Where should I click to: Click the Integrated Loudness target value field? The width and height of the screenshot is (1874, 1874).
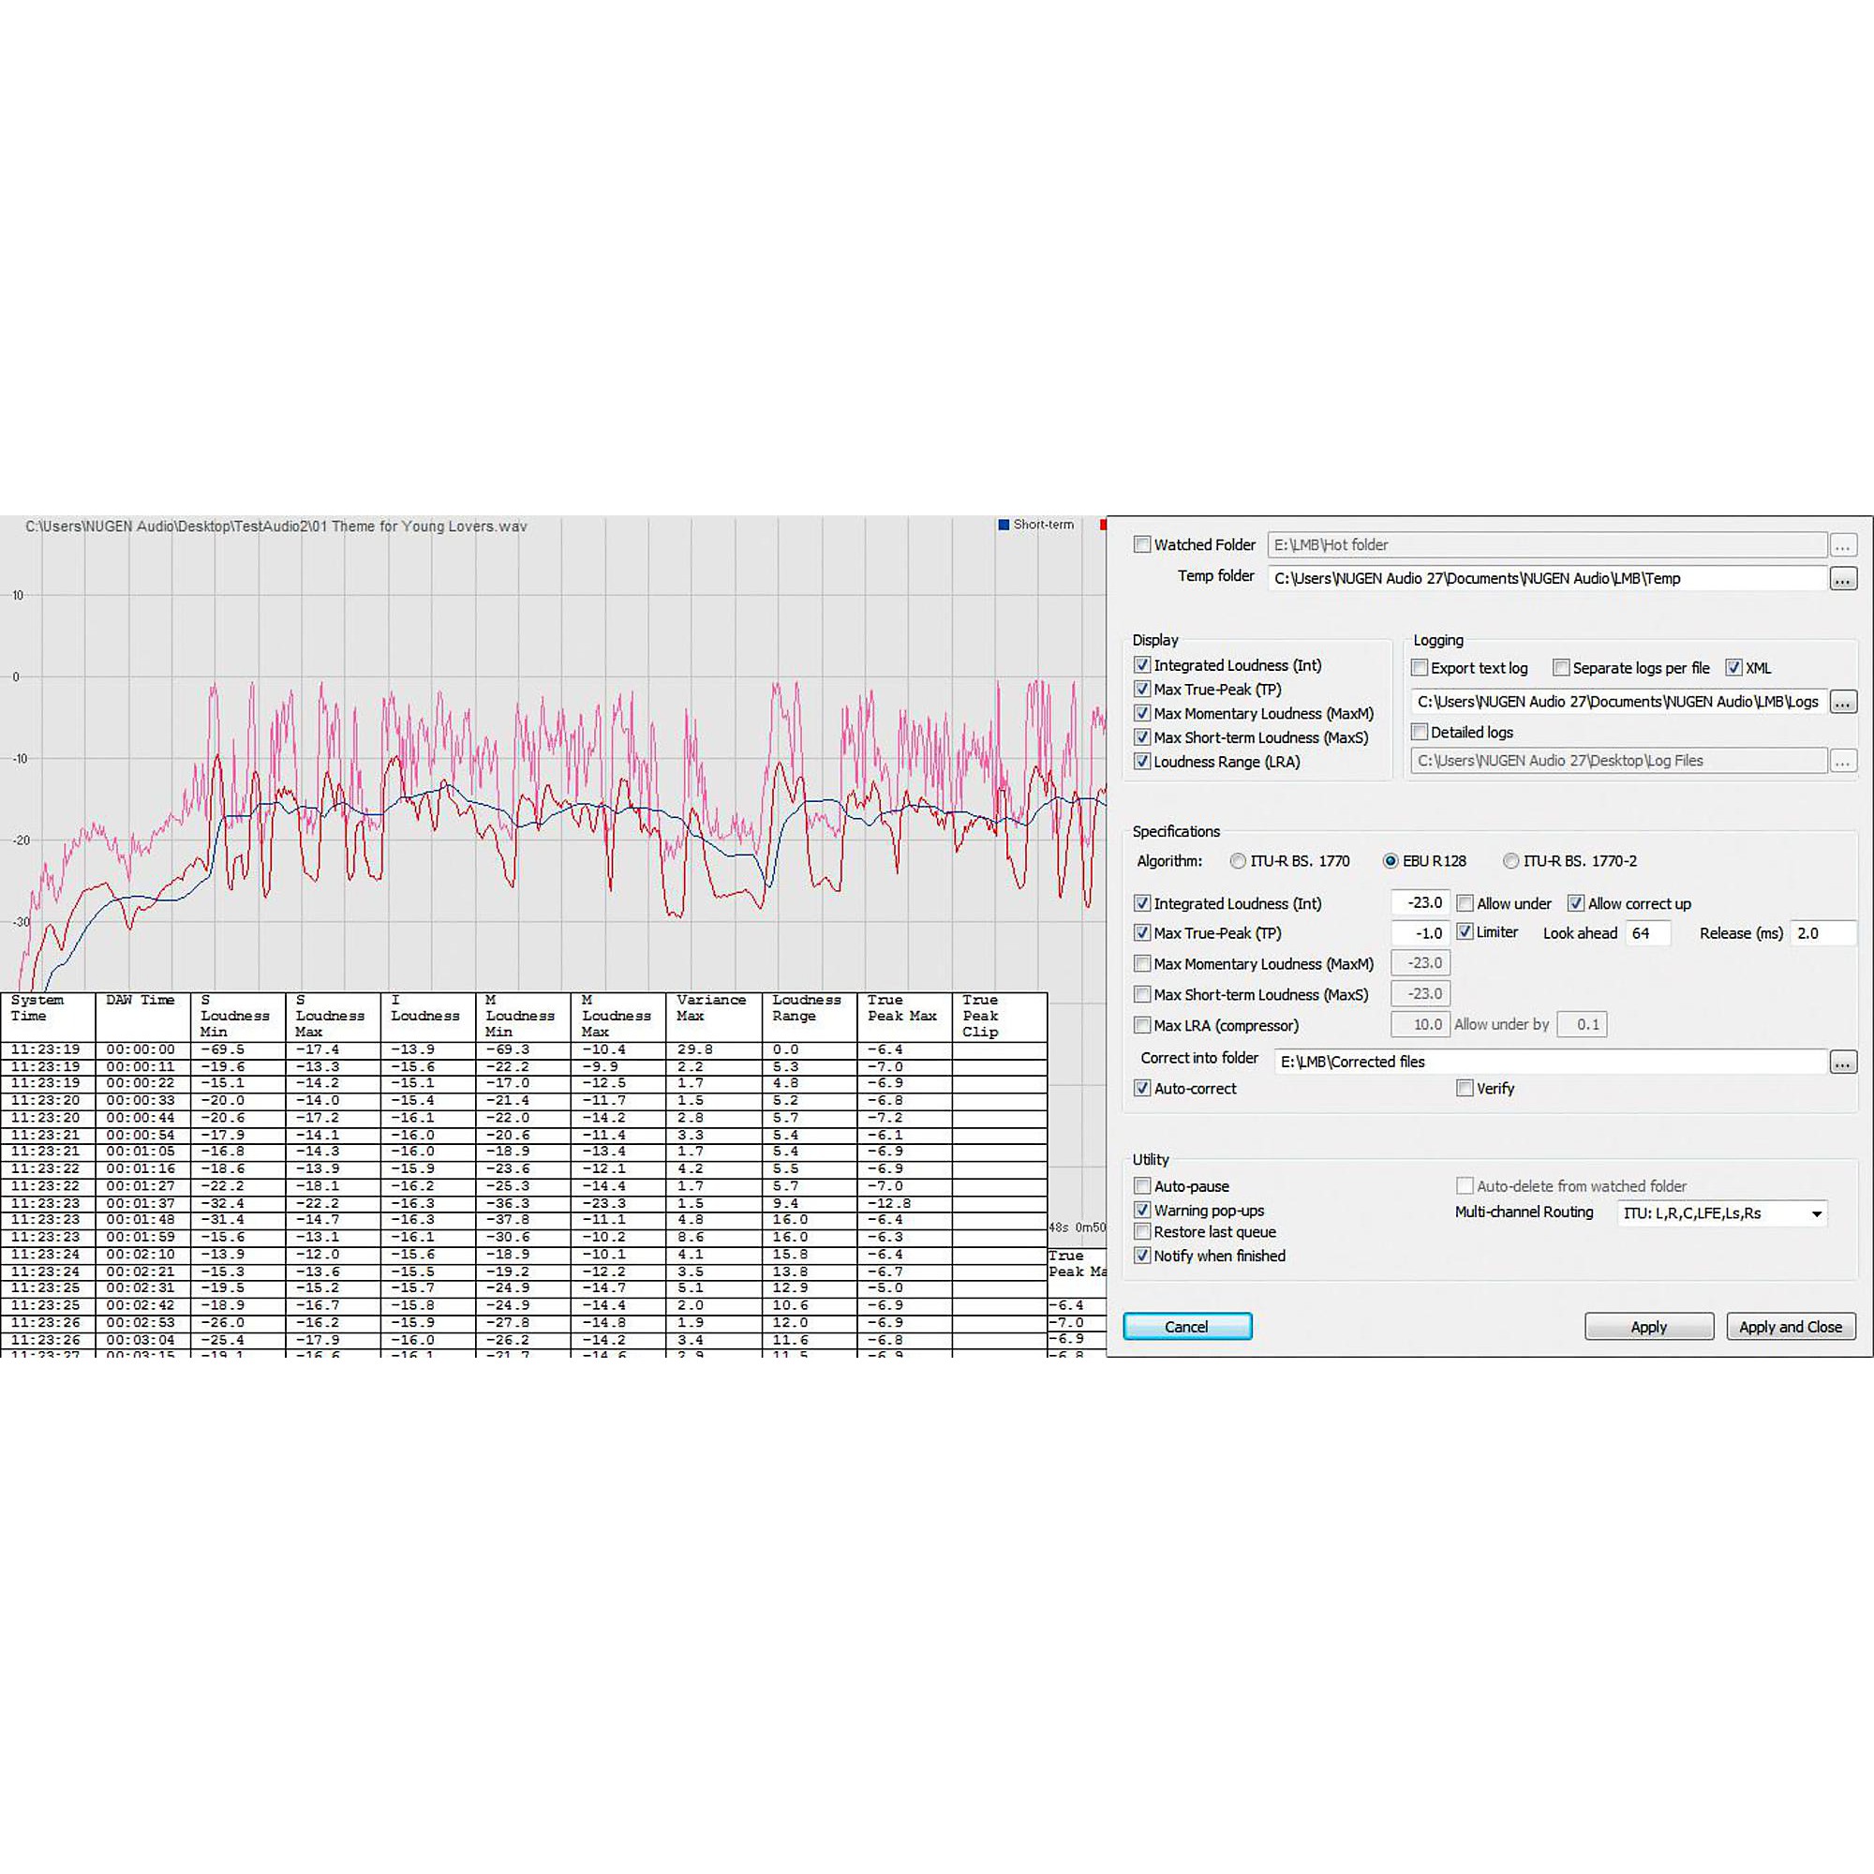(1422, 903)
